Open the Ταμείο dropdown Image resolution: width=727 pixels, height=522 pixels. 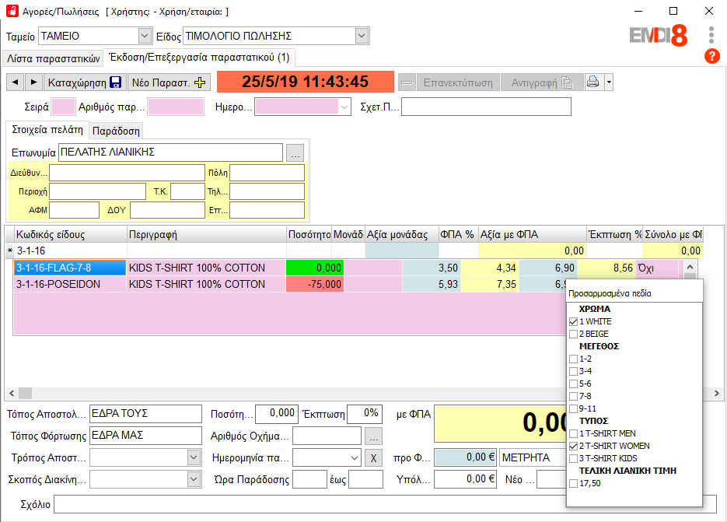coord(145,36)
